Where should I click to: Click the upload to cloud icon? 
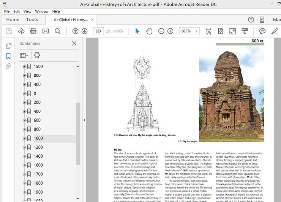point(21,31)
